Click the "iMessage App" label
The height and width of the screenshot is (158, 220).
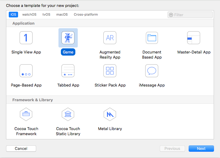152,85
